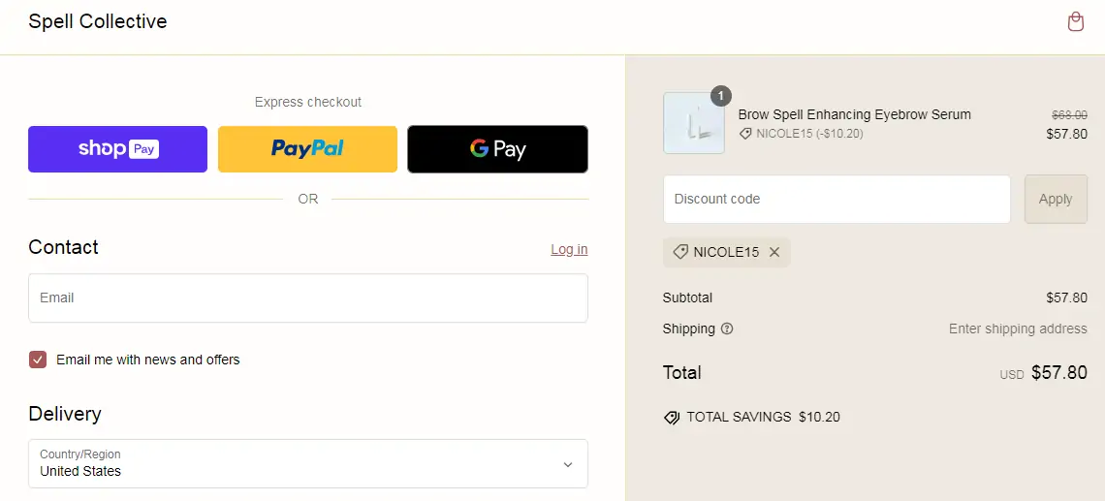Click the Brow Spell Enhancing Eyebrow Serum title

tap(854, 114)
